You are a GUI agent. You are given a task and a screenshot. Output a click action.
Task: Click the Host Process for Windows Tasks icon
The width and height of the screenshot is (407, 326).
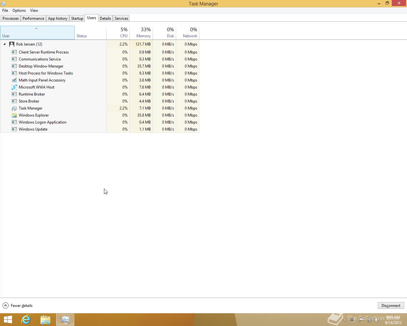point(14,73)
